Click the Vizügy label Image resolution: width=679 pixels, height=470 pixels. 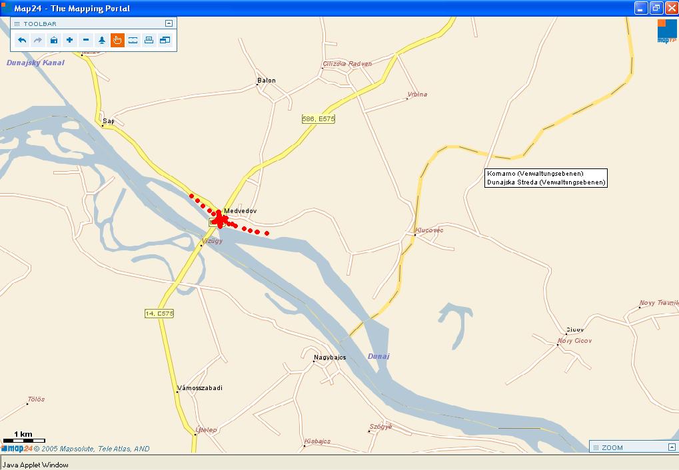pos(212,240)
